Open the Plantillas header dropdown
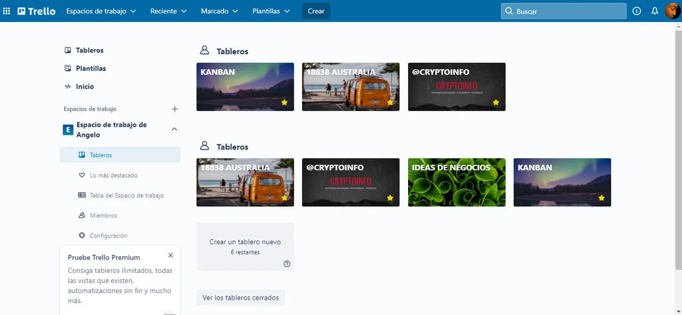 pos(271,11)
